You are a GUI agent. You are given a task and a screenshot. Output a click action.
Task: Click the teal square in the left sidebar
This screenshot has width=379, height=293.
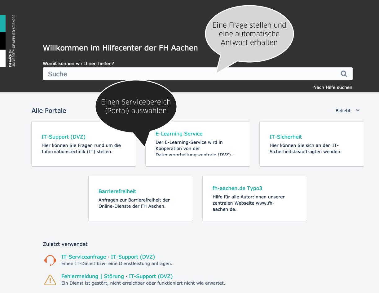(2, 23)
